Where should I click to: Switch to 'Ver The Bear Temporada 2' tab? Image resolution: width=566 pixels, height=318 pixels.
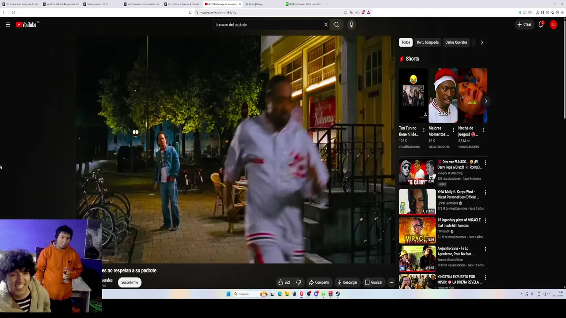(182, 4)
